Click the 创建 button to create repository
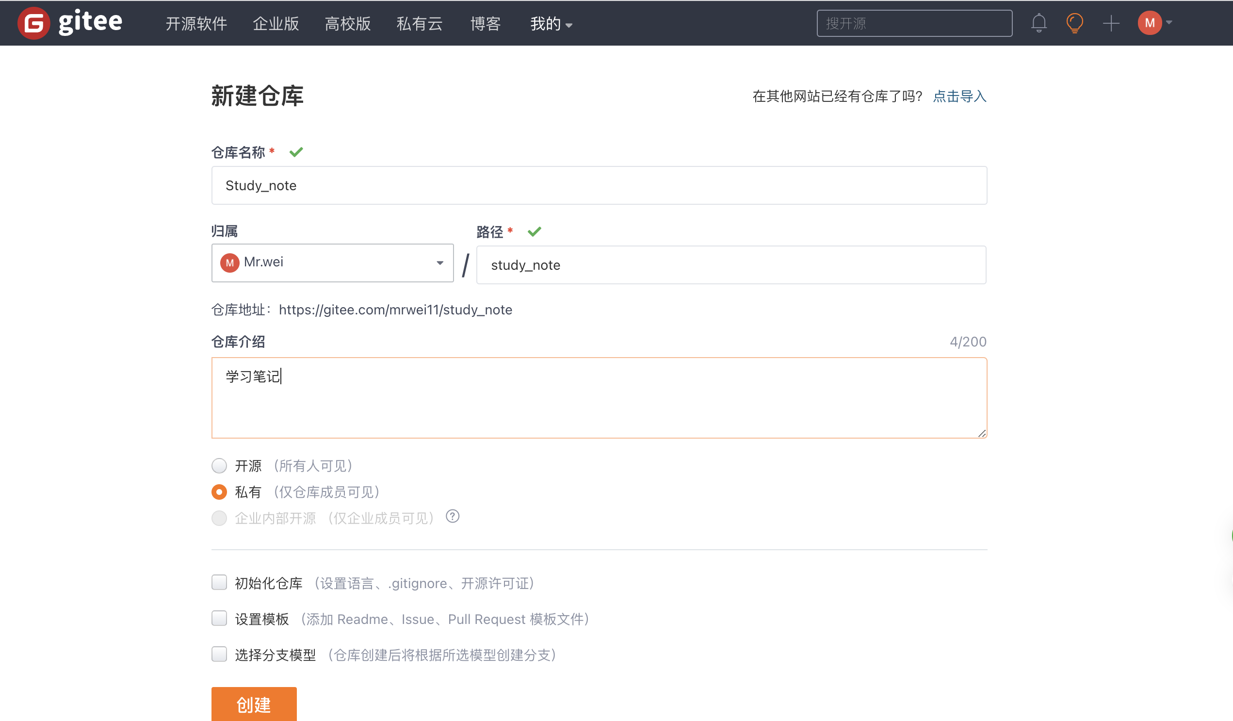1233x721 pixels. (254, 705)
